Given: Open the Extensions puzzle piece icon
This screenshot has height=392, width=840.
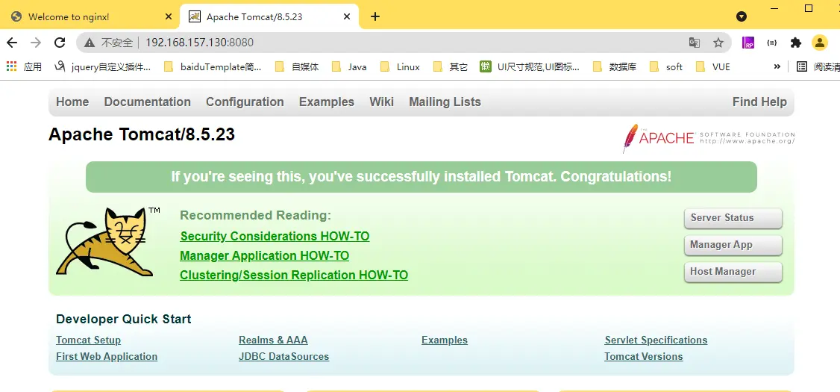Looking at the screenshot, I should click(795, 43).
